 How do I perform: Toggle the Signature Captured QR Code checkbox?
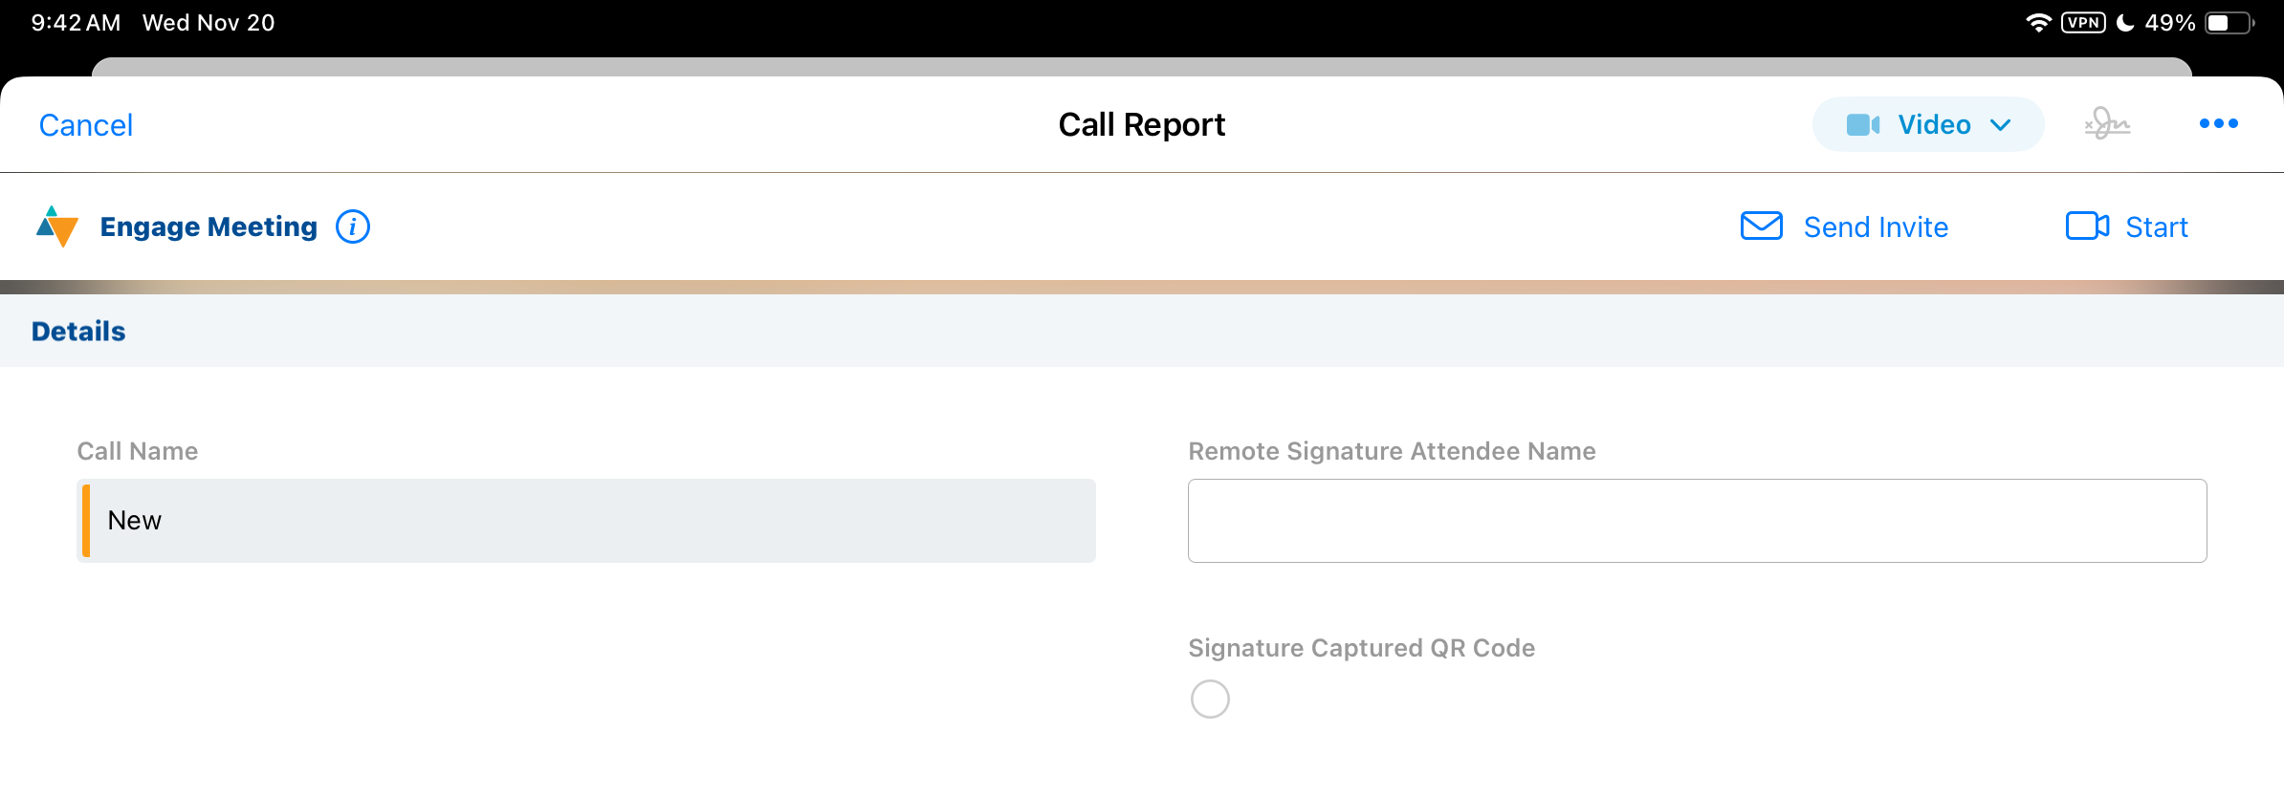click(1210, 700)
